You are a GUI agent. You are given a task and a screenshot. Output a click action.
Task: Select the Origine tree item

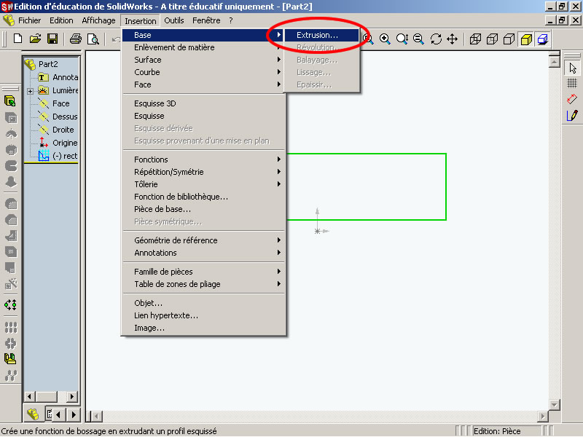click(x=58, y=143)
